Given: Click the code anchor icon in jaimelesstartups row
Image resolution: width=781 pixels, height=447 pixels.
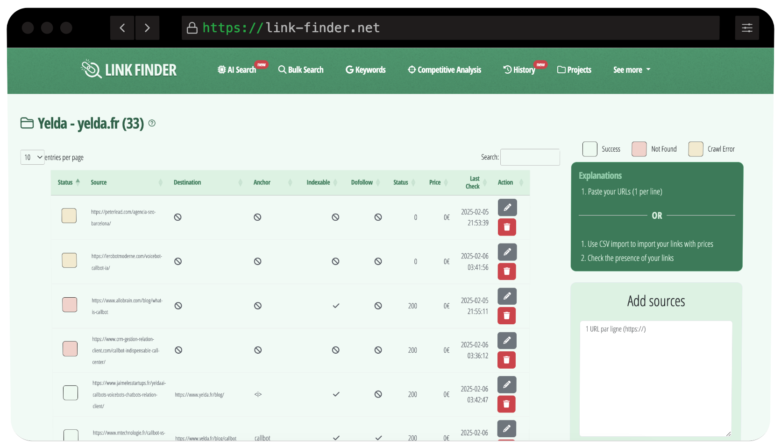Looking at the screenshot, I should (258, 394).
